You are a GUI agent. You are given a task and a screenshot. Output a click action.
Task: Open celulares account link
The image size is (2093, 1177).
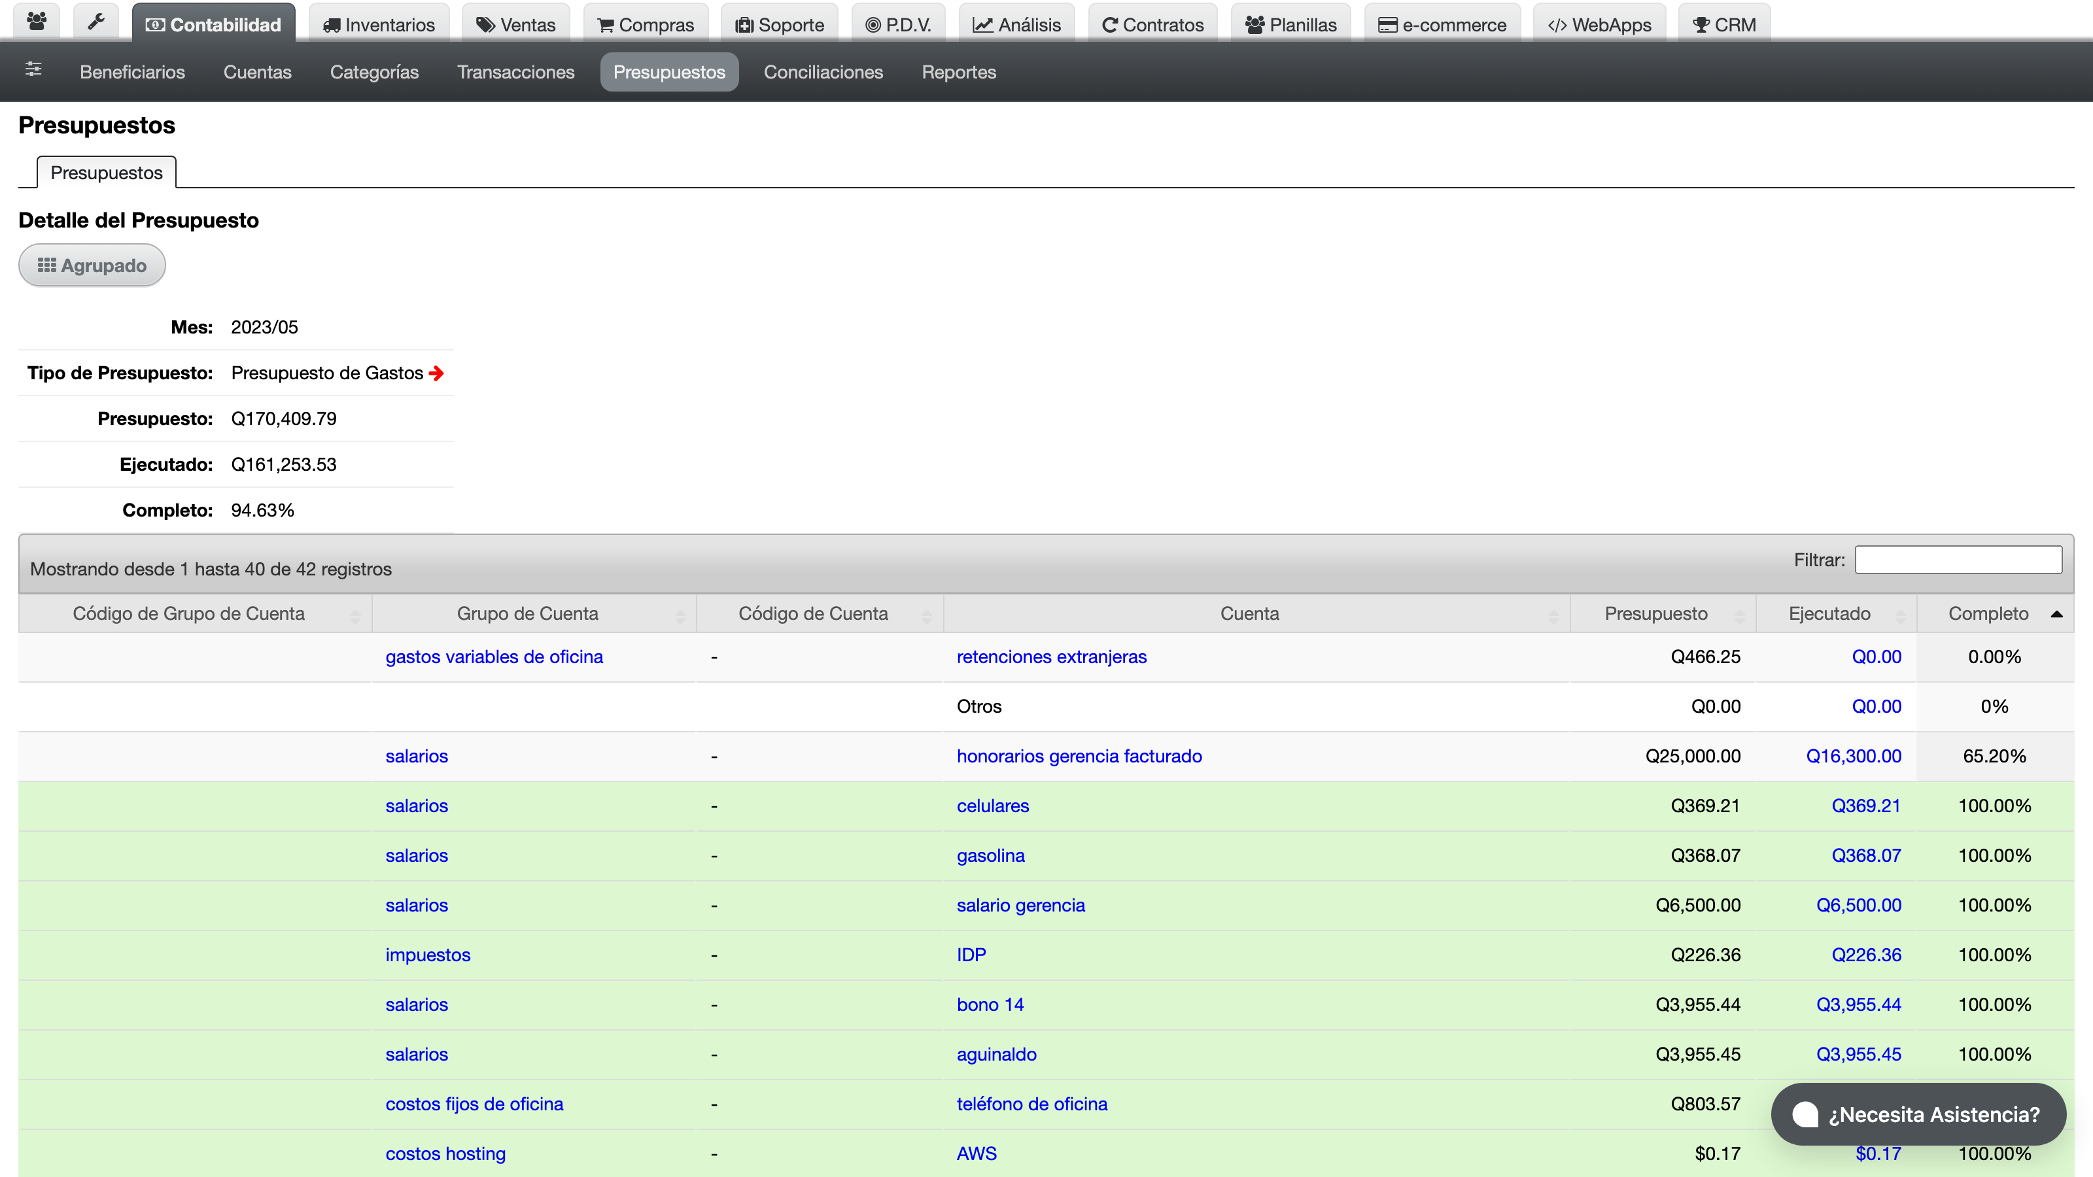coord(993,806)
